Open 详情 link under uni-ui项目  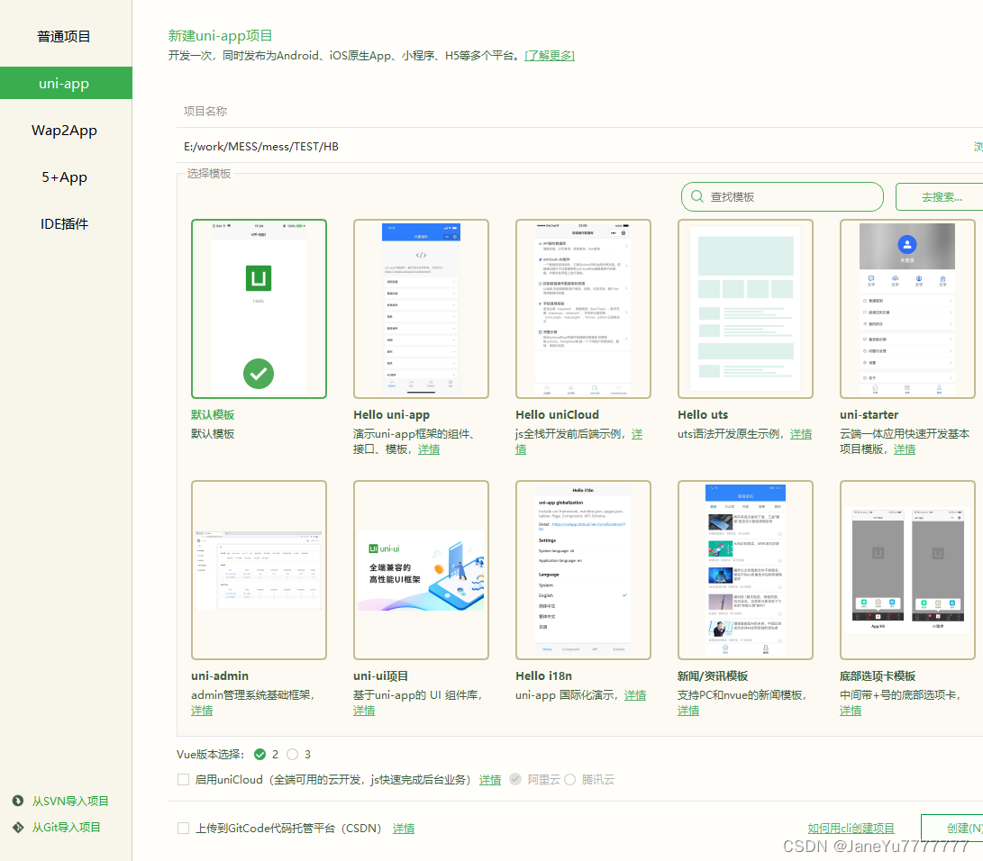coord(364,711)
